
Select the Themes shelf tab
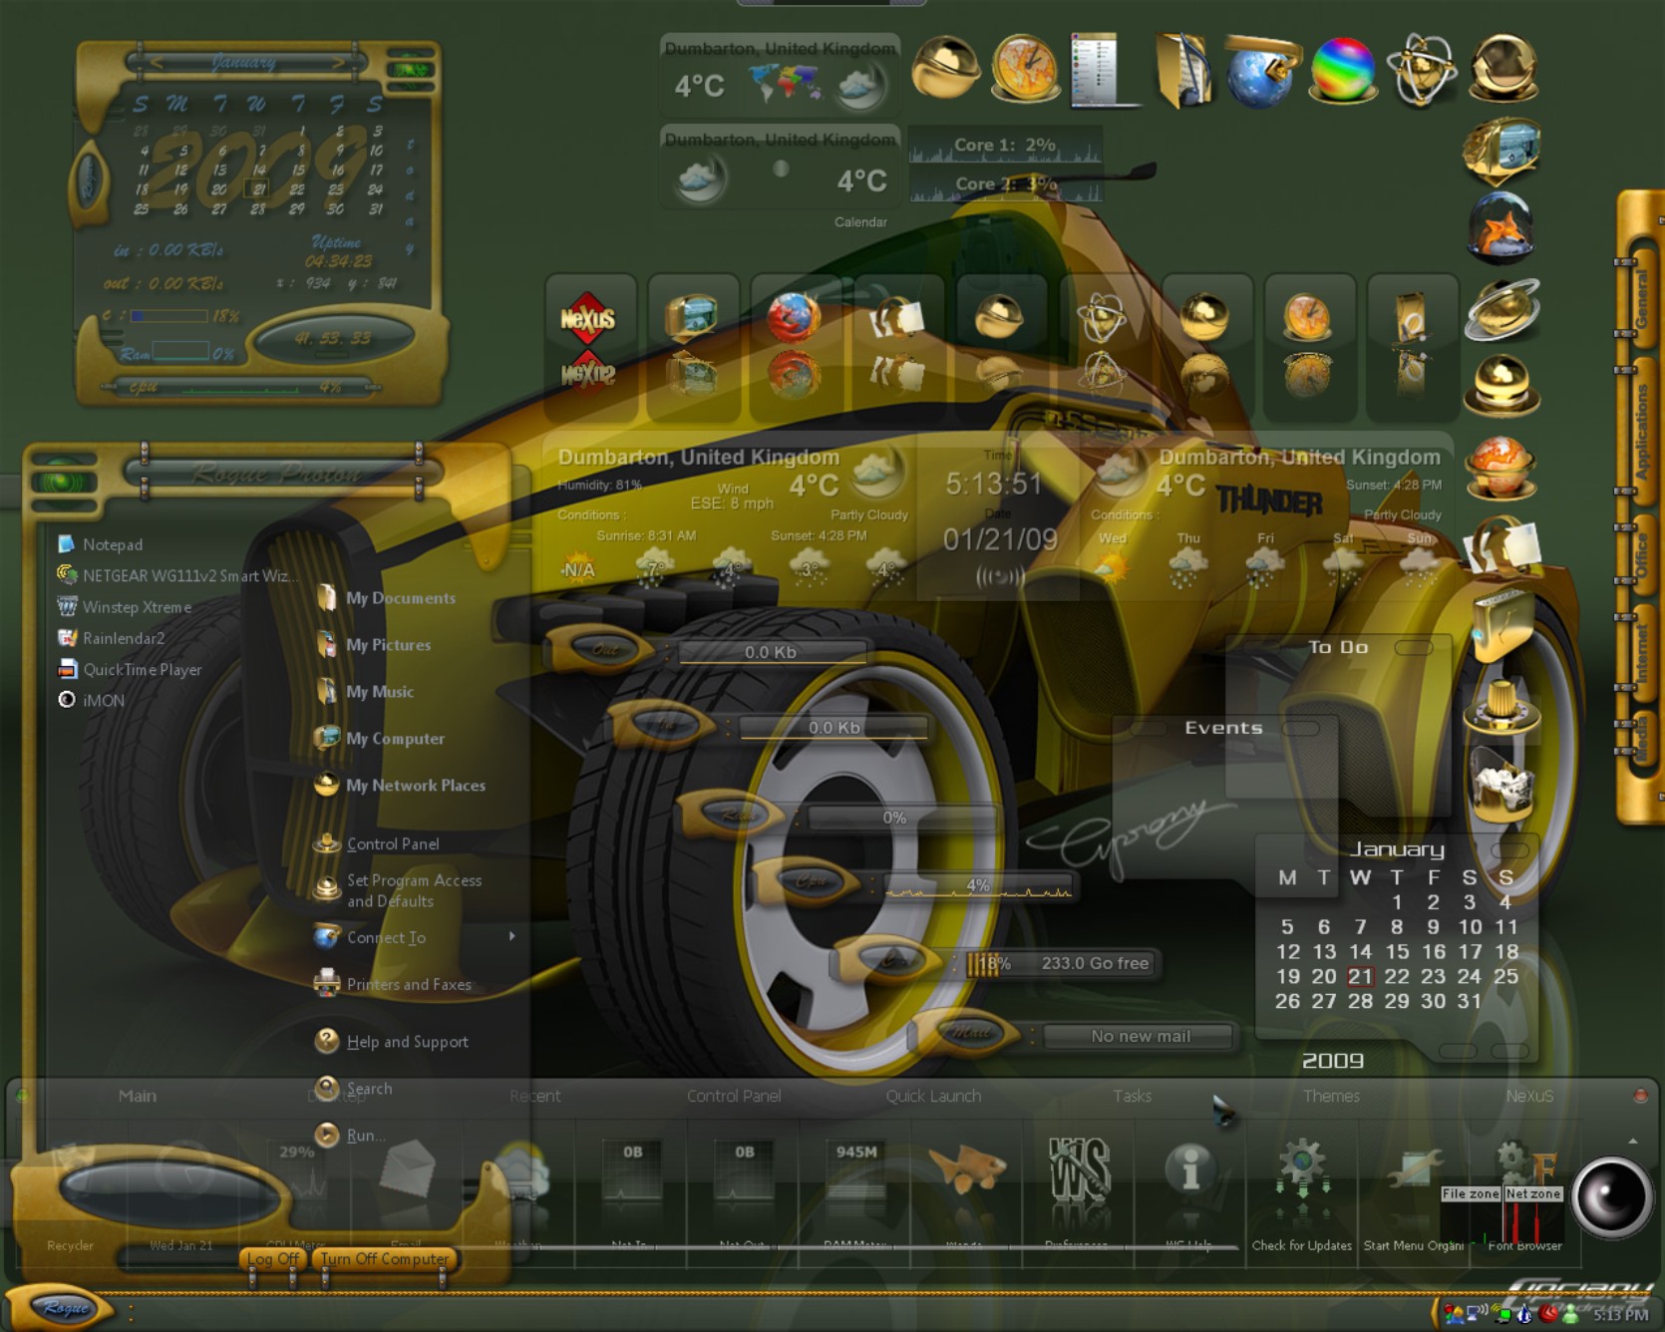point(1331,1096)
